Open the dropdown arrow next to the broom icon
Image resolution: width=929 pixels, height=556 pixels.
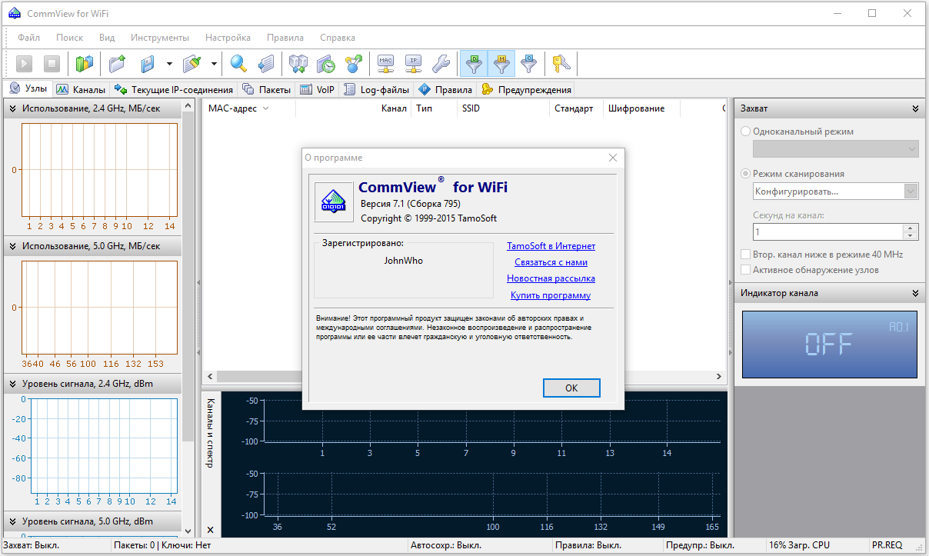coord(214,64)
